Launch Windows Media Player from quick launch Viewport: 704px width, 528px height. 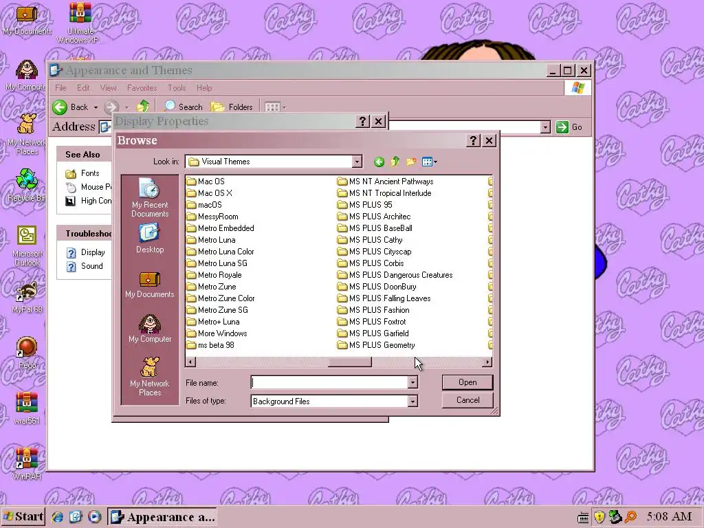coord(94,517)
